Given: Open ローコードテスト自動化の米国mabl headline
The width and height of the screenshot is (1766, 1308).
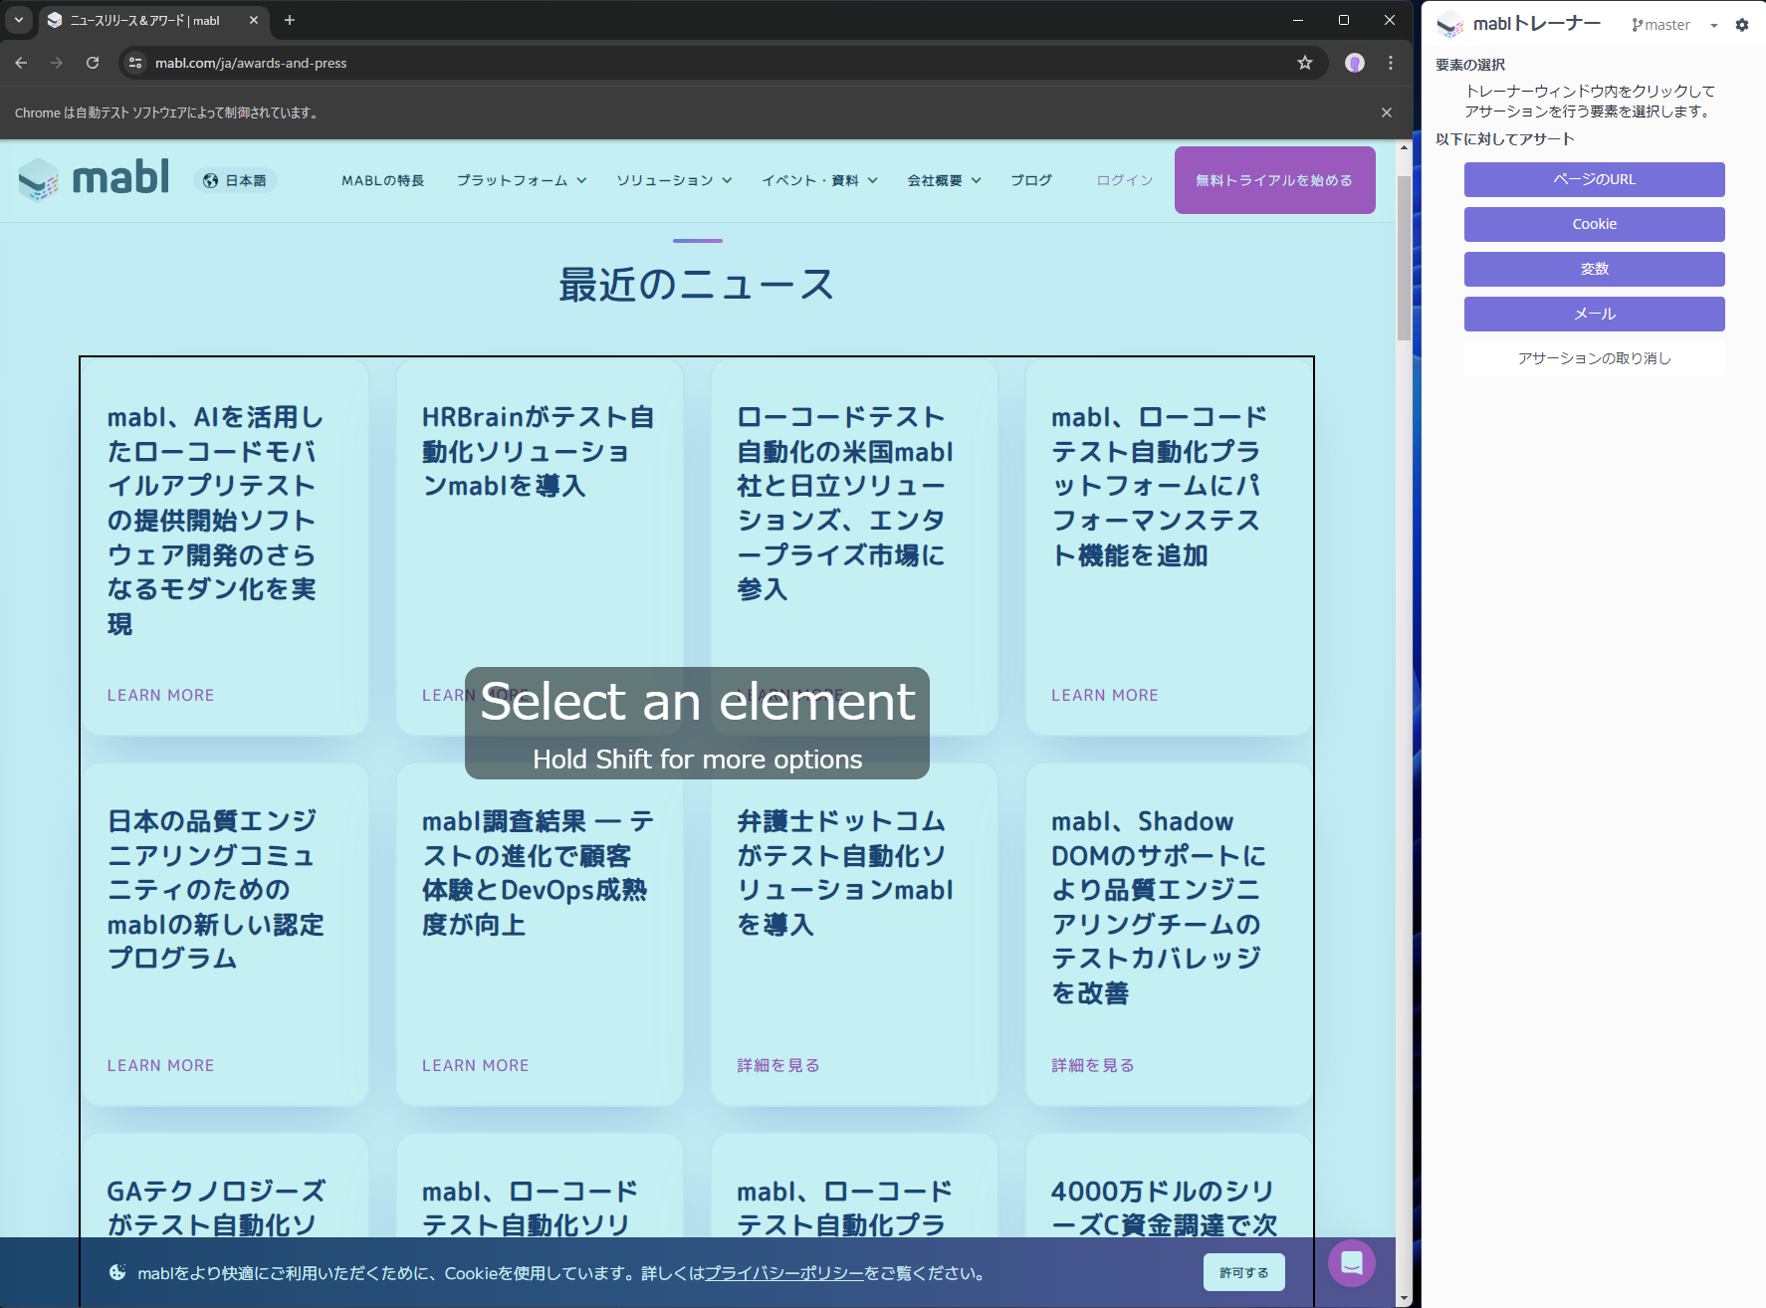Looking at the screenshot, I should tap(844, 503).
